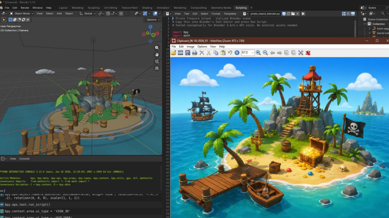Switch perspective/orthographic grid icon in viewport

(157, 68)
